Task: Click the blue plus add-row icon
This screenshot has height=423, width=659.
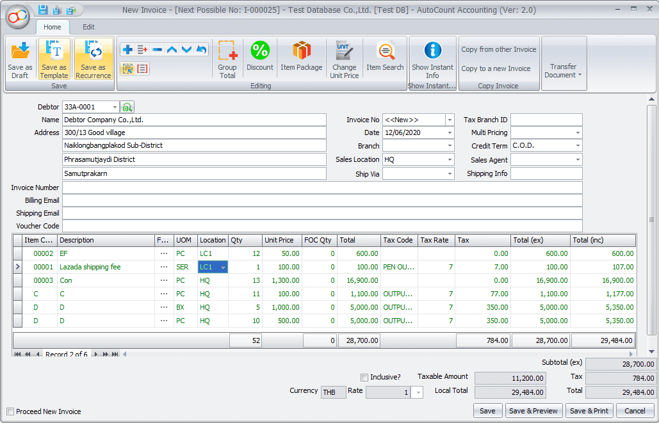Action: (127, 50)
